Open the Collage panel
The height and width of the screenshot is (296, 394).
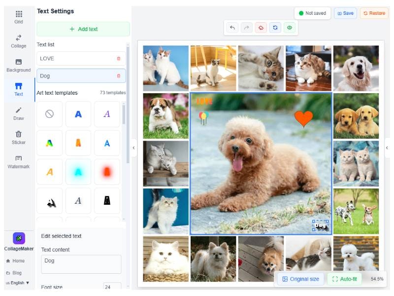click(18, 39)
